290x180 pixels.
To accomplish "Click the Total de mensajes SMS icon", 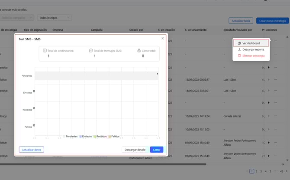I will [x=91, y=51].
